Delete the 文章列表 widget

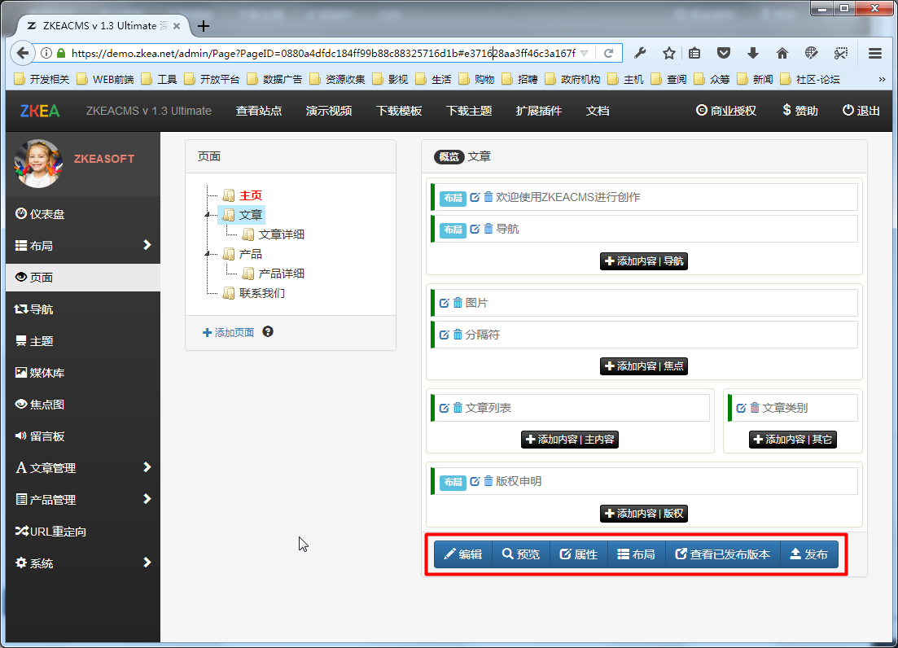458,408
